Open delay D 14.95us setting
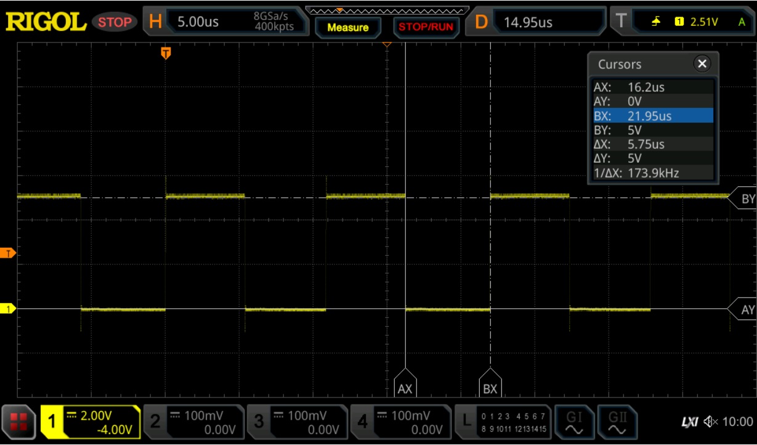 (536, 22)
